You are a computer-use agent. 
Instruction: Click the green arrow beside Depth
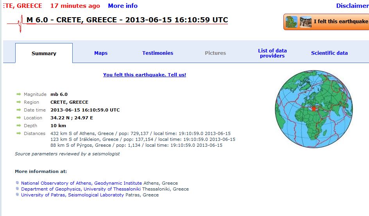[19, 125]
